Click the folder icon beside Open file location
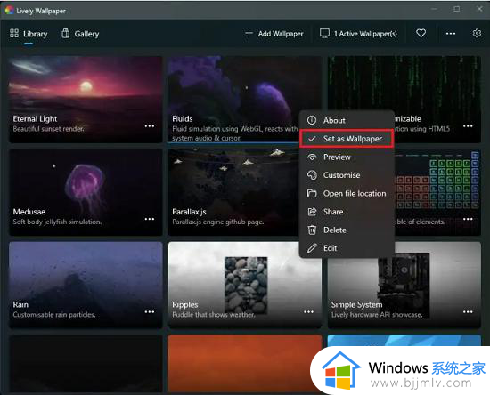The image size is (490, 395). pyautogui.click(x=312, y=193)
